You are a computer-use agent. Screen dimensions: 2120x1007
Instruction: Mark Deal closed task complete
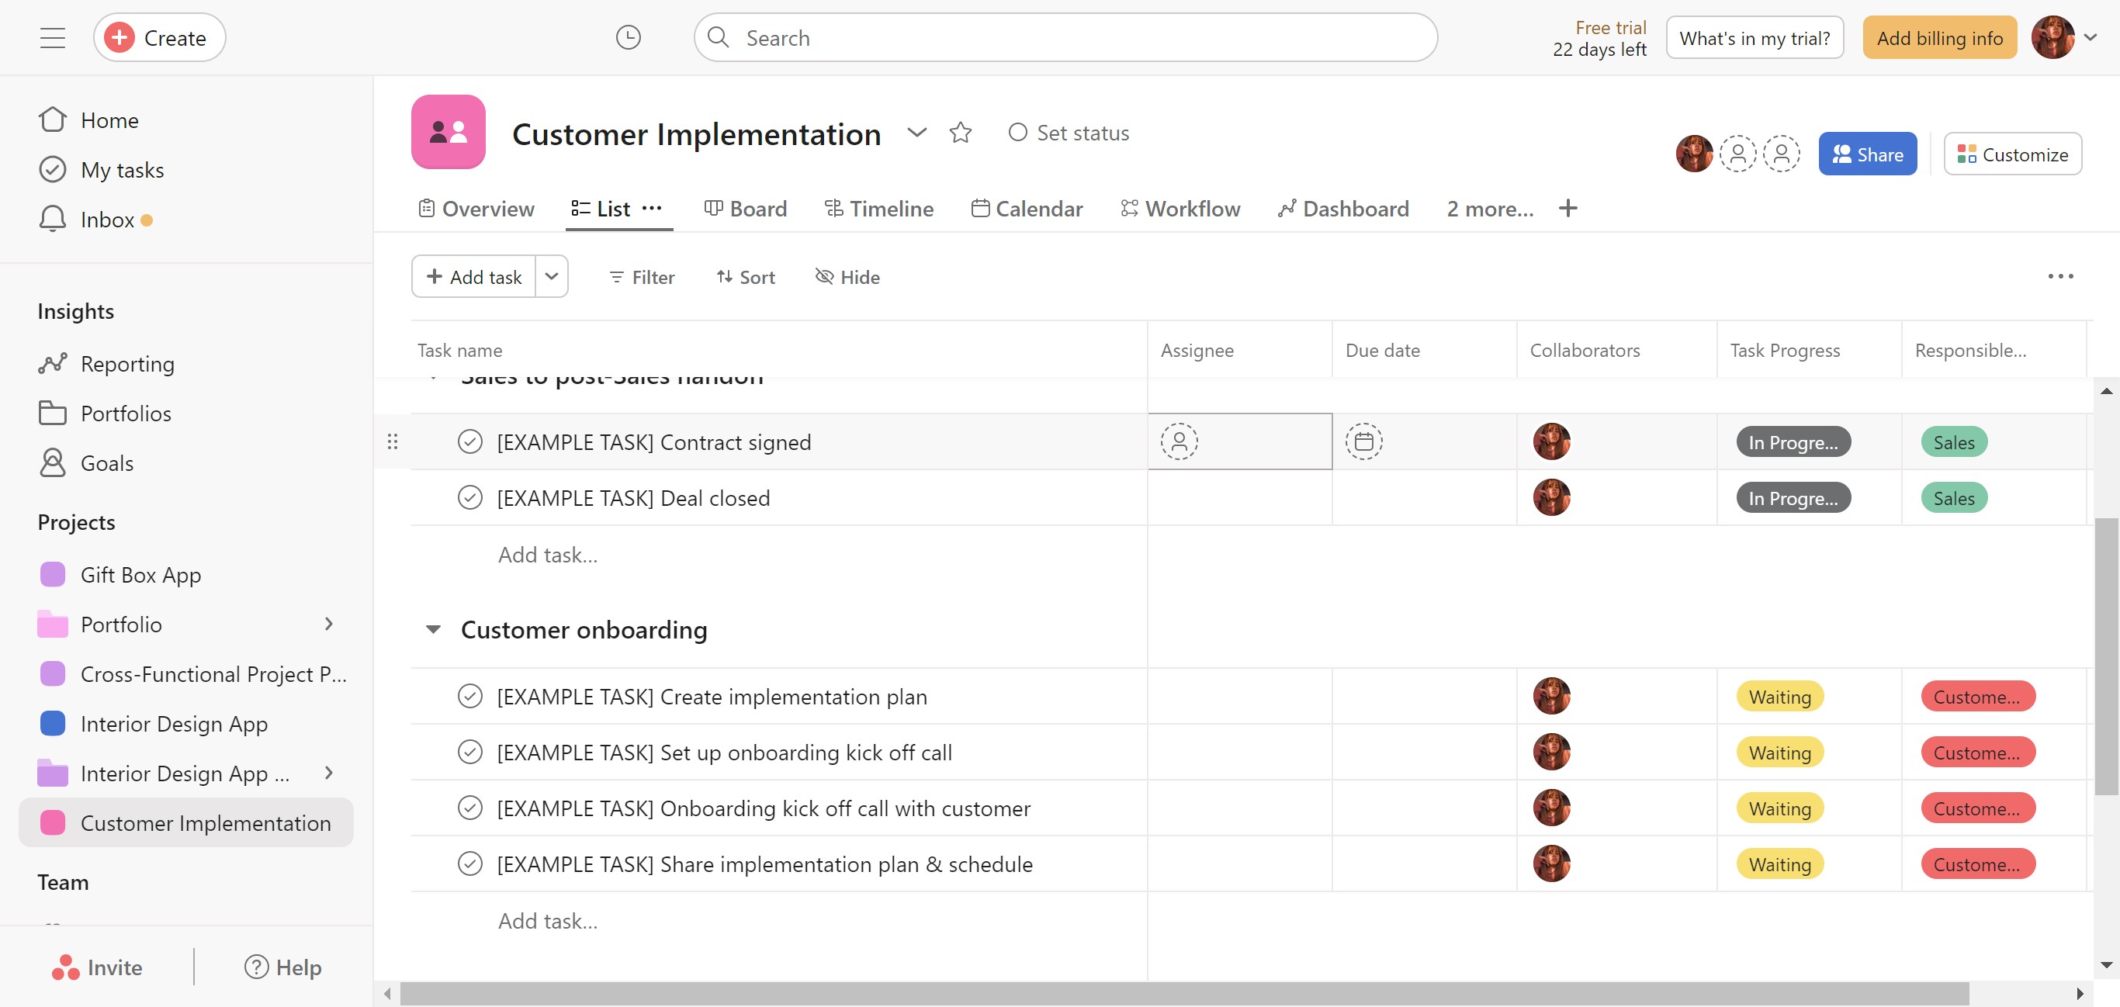469,498
